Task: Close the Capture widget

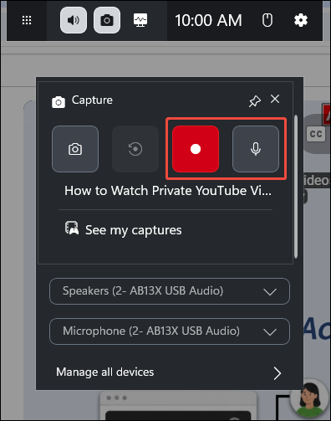Action: [x=275, y=99]
